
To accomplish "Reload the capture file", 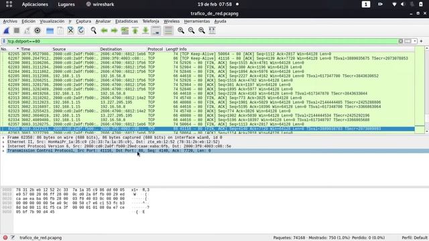I will click(81, 30).
